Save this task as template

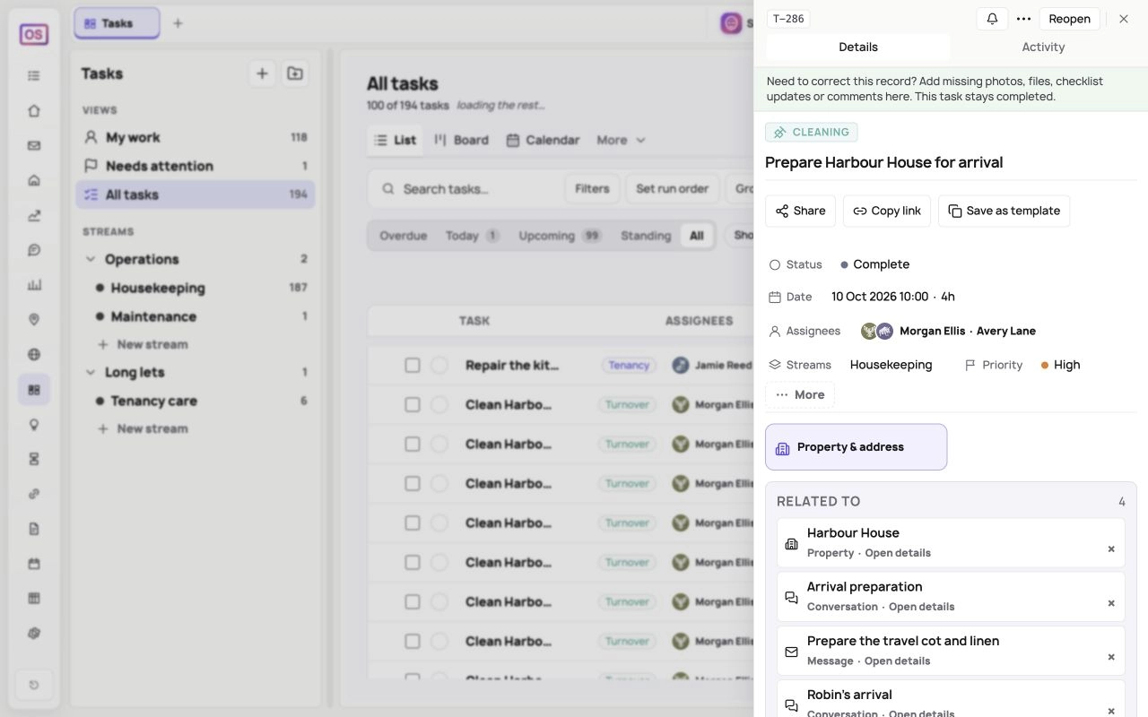click(x=1004, y=211)
